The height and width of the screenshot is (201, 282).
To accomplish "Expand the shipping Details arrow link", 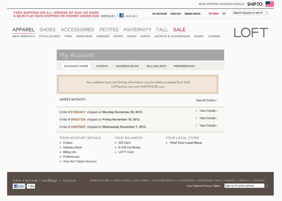I will (108, 16).
